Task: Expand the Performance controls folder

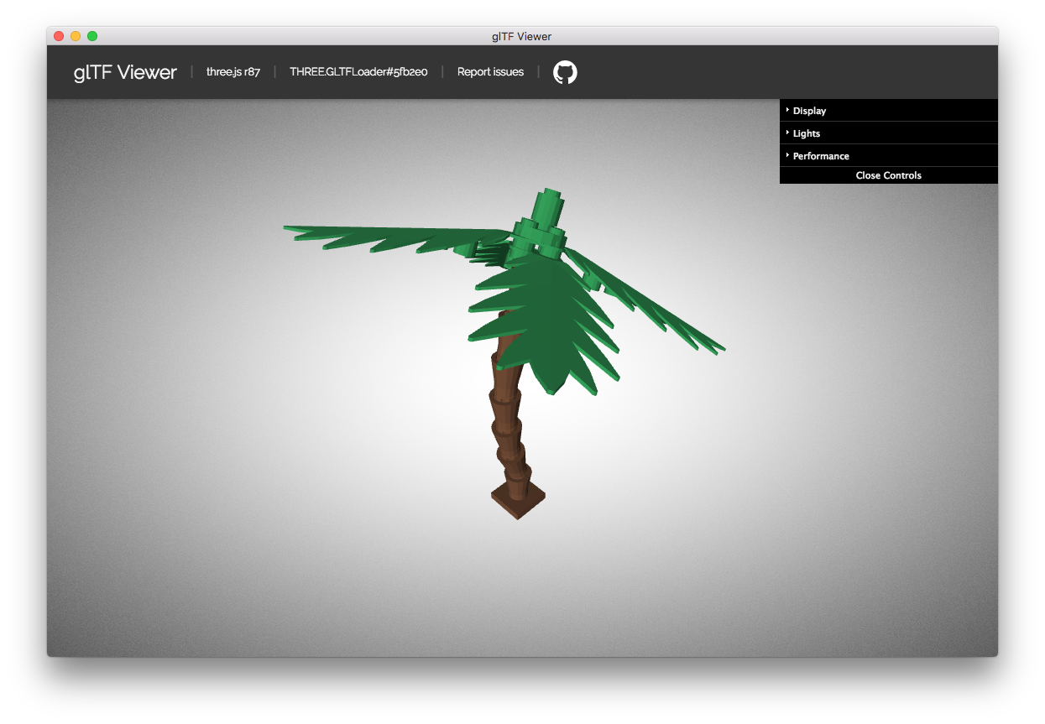Action: (820, 155)
